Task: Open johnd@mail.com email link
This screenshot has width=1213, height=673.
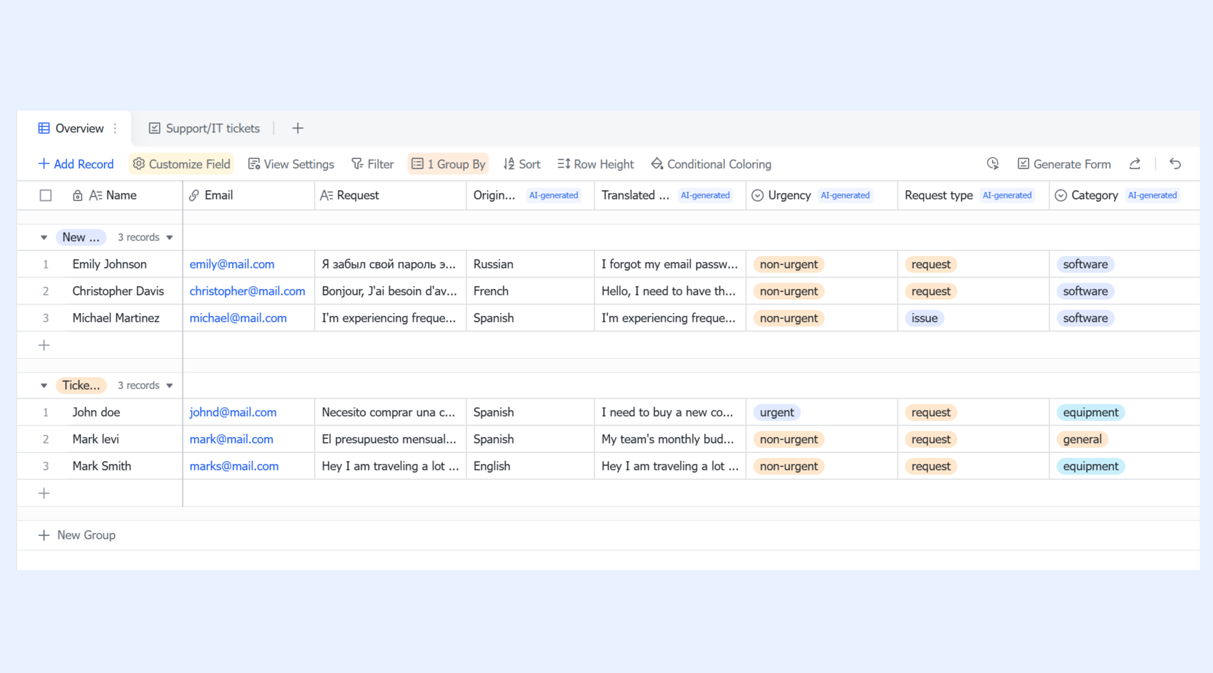Action: [x=233, y=412]
